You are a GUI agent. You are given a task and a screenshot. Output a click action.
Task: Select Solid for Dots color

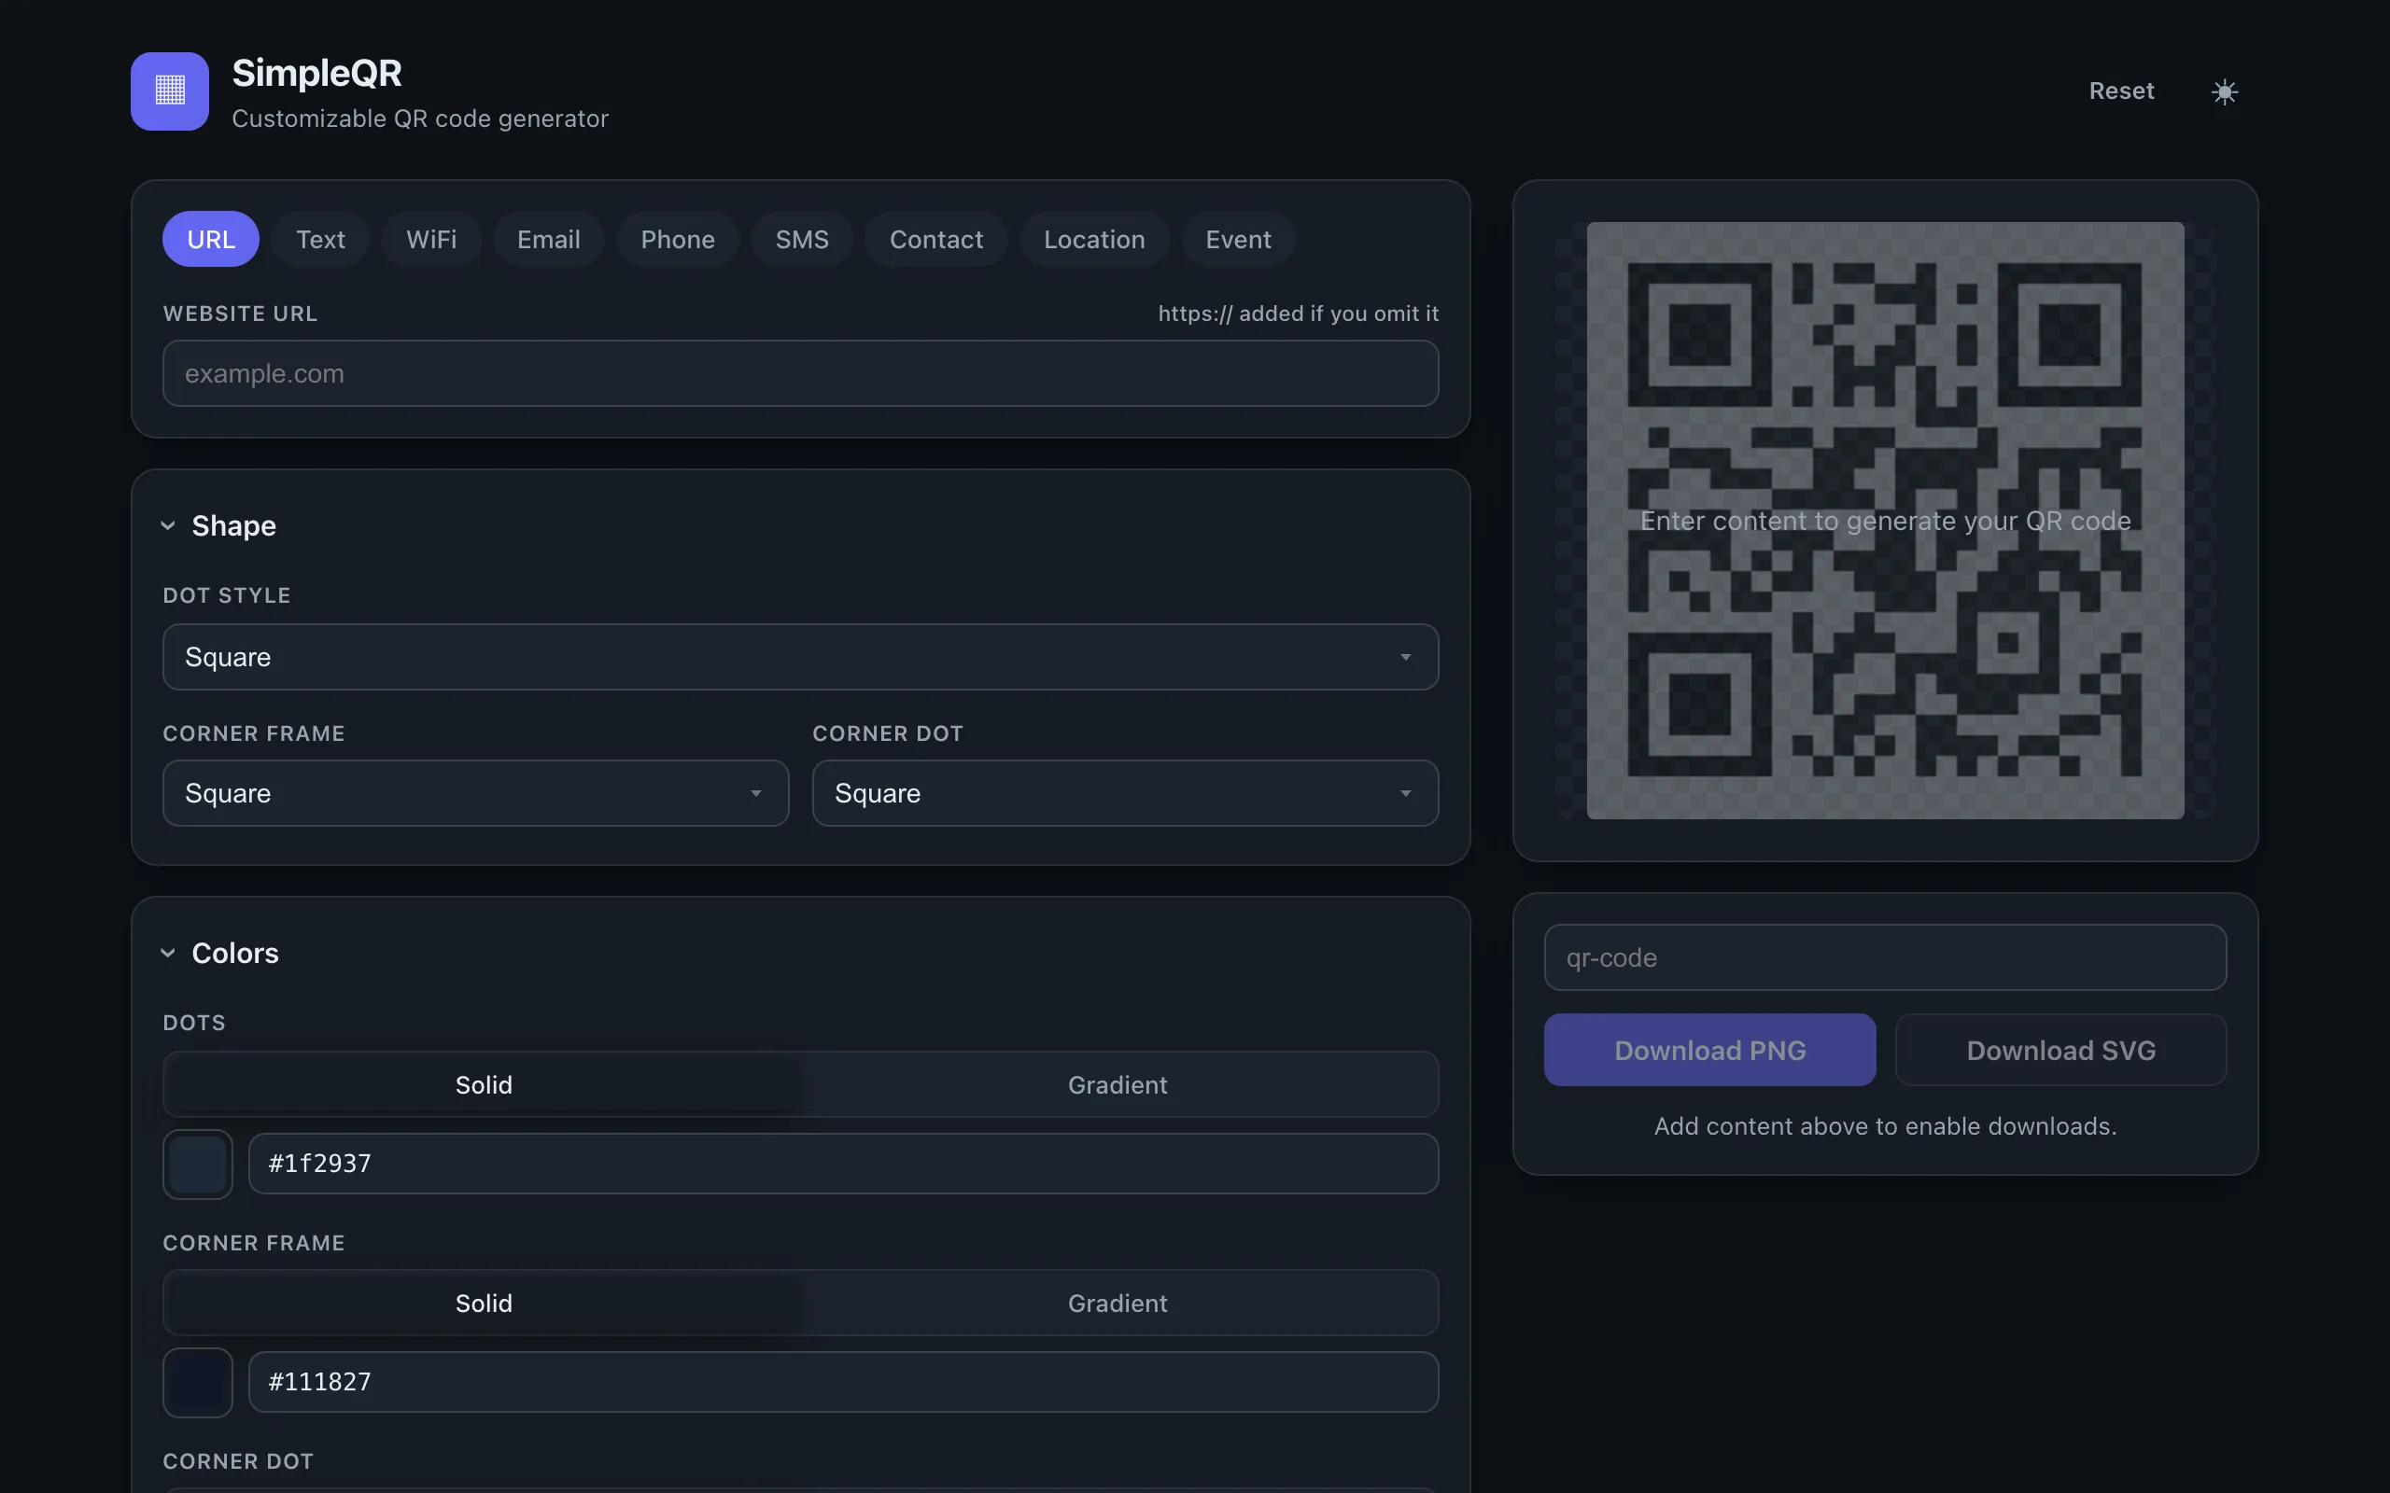coord(484,1084)
